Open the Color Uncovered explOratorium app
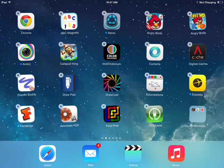This screenshot has height=168, width=224. tap(112, 52)
